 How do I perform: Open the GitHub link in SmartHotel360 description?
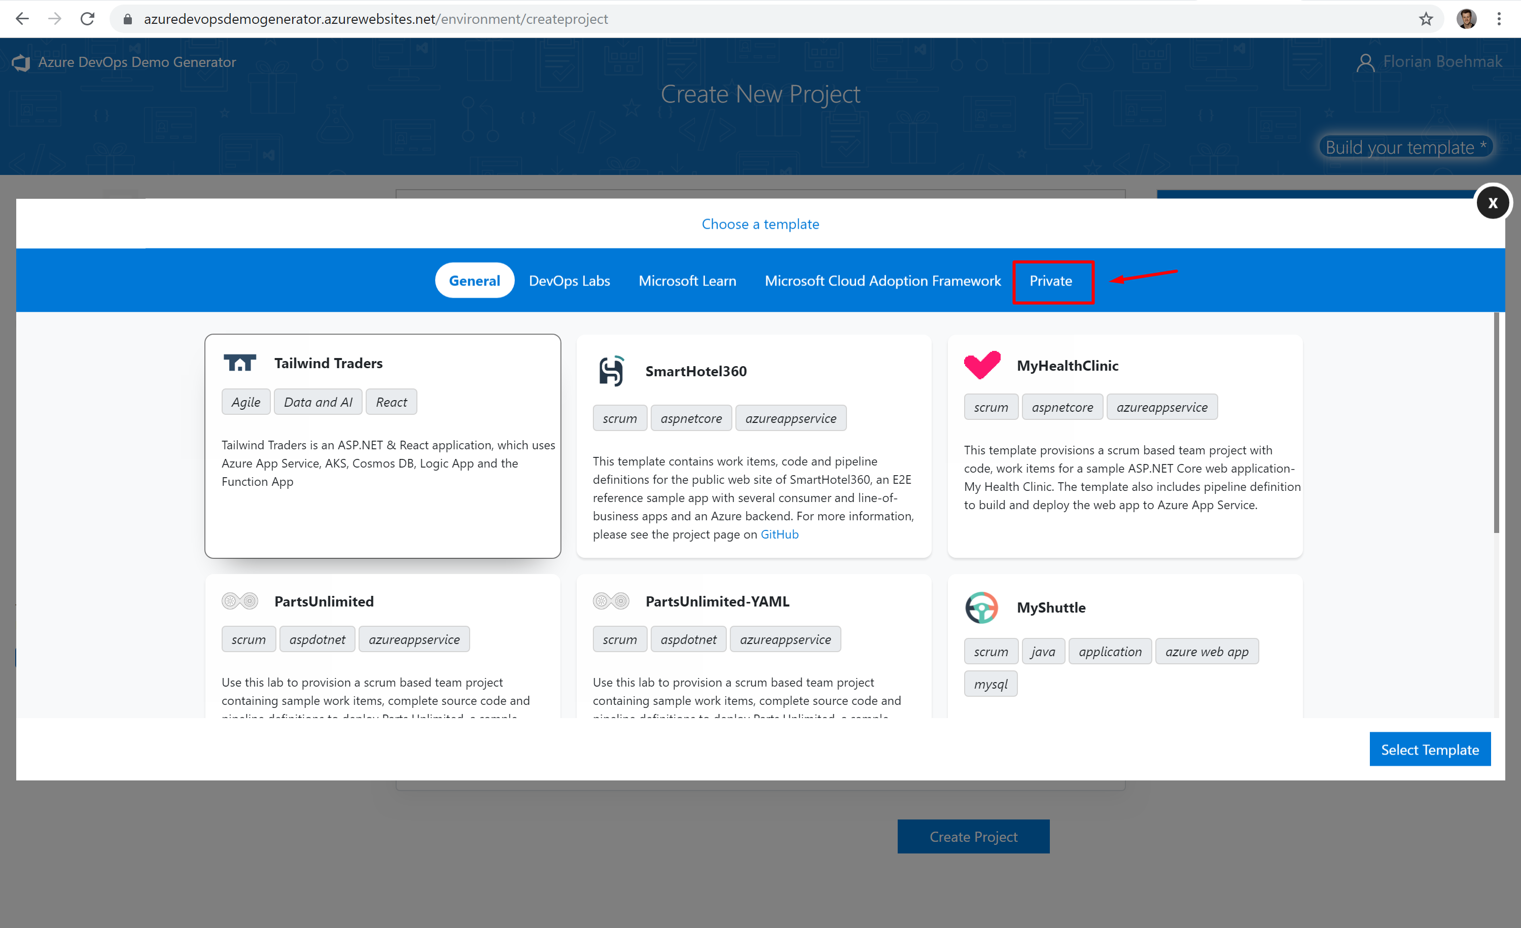tap(779, 534)
